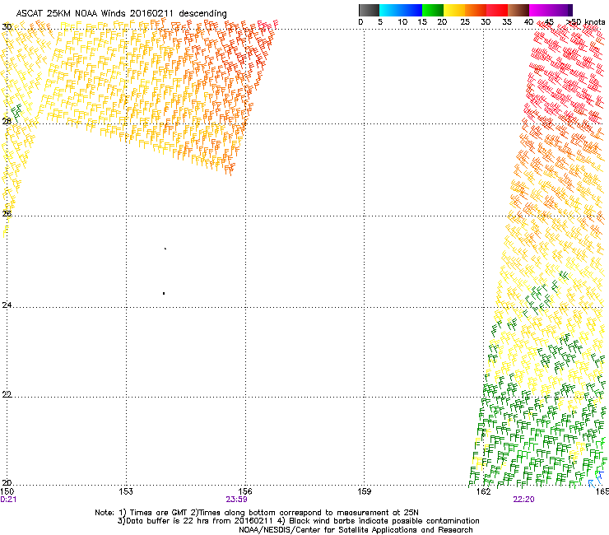
Task: Click the magenta-purple 40-50 knots legend segment
Action: pos(551,10)
